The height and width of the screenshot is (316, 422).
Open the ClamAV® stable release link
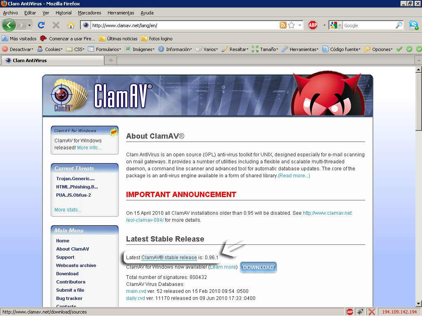(169, 258)
